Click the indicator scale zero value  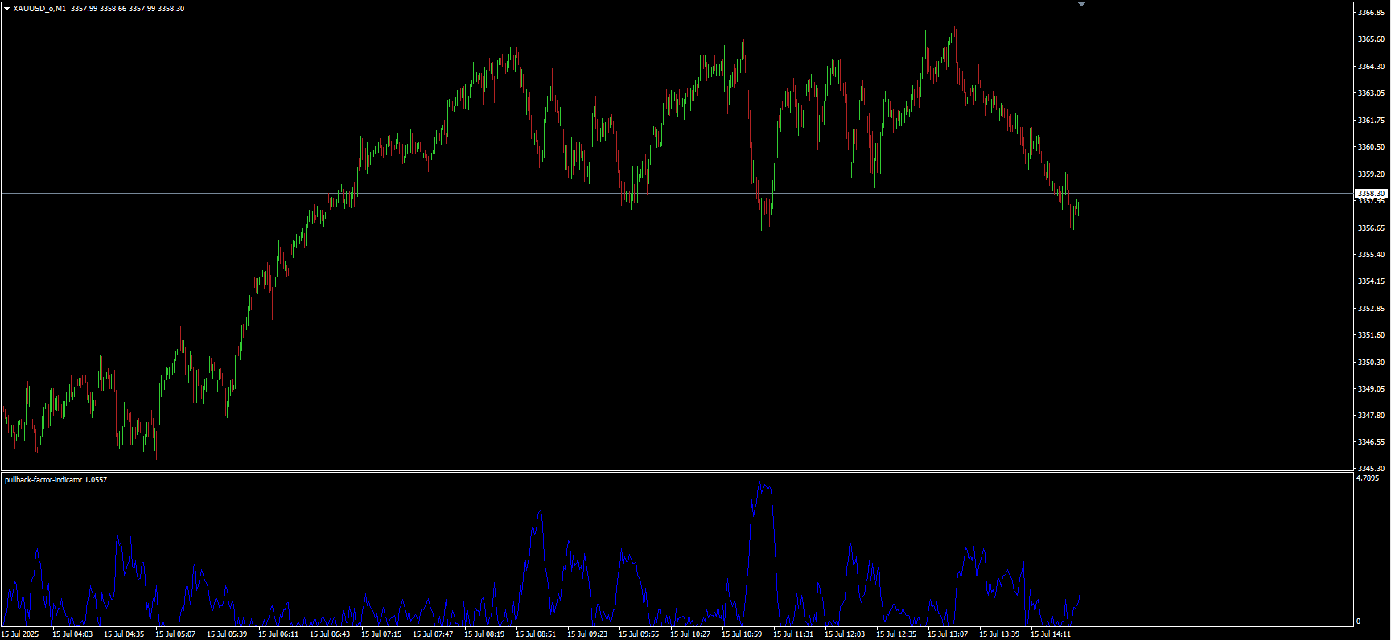tap(1359, 622)
